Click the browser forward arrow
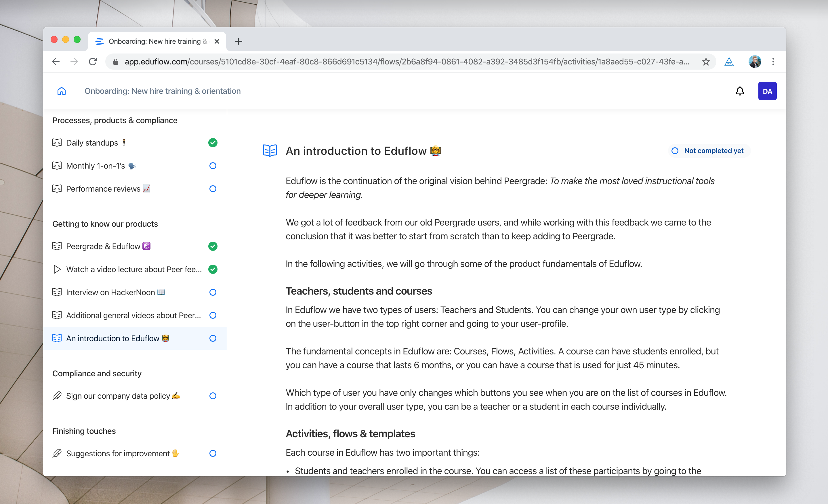This screenshot has width=828, height=504. point(74,62)
